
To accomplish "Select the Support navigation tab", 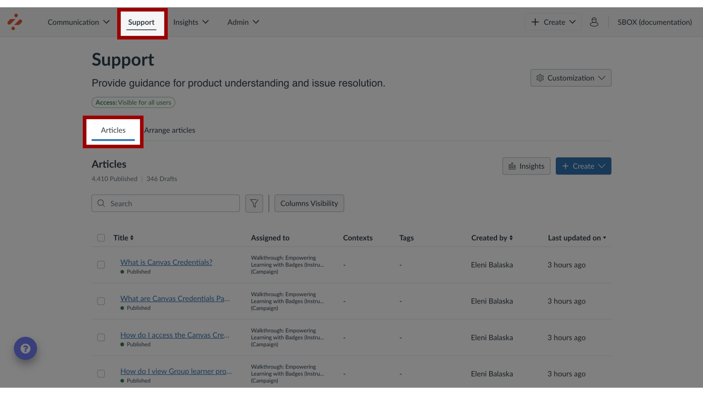I will (x=141, y=23).
